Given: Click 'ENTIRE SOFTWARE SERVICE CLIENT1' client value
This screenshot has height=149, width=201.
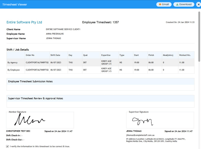Looking at the screenshot, I should click(63, 29).
